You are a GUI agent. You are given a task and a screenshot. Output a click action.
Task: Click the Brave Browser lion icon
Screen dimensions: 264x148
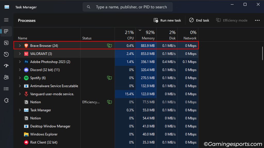[x=26, y=46]
